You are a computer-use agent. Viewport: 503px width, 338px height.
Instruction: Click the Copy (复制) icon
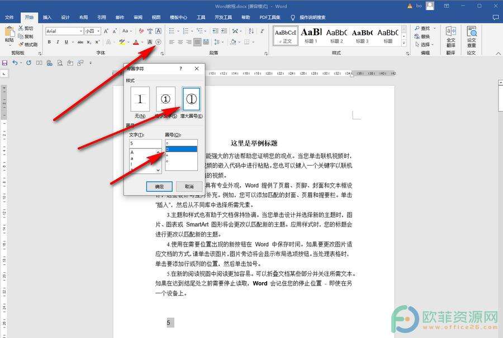(21, 36)
